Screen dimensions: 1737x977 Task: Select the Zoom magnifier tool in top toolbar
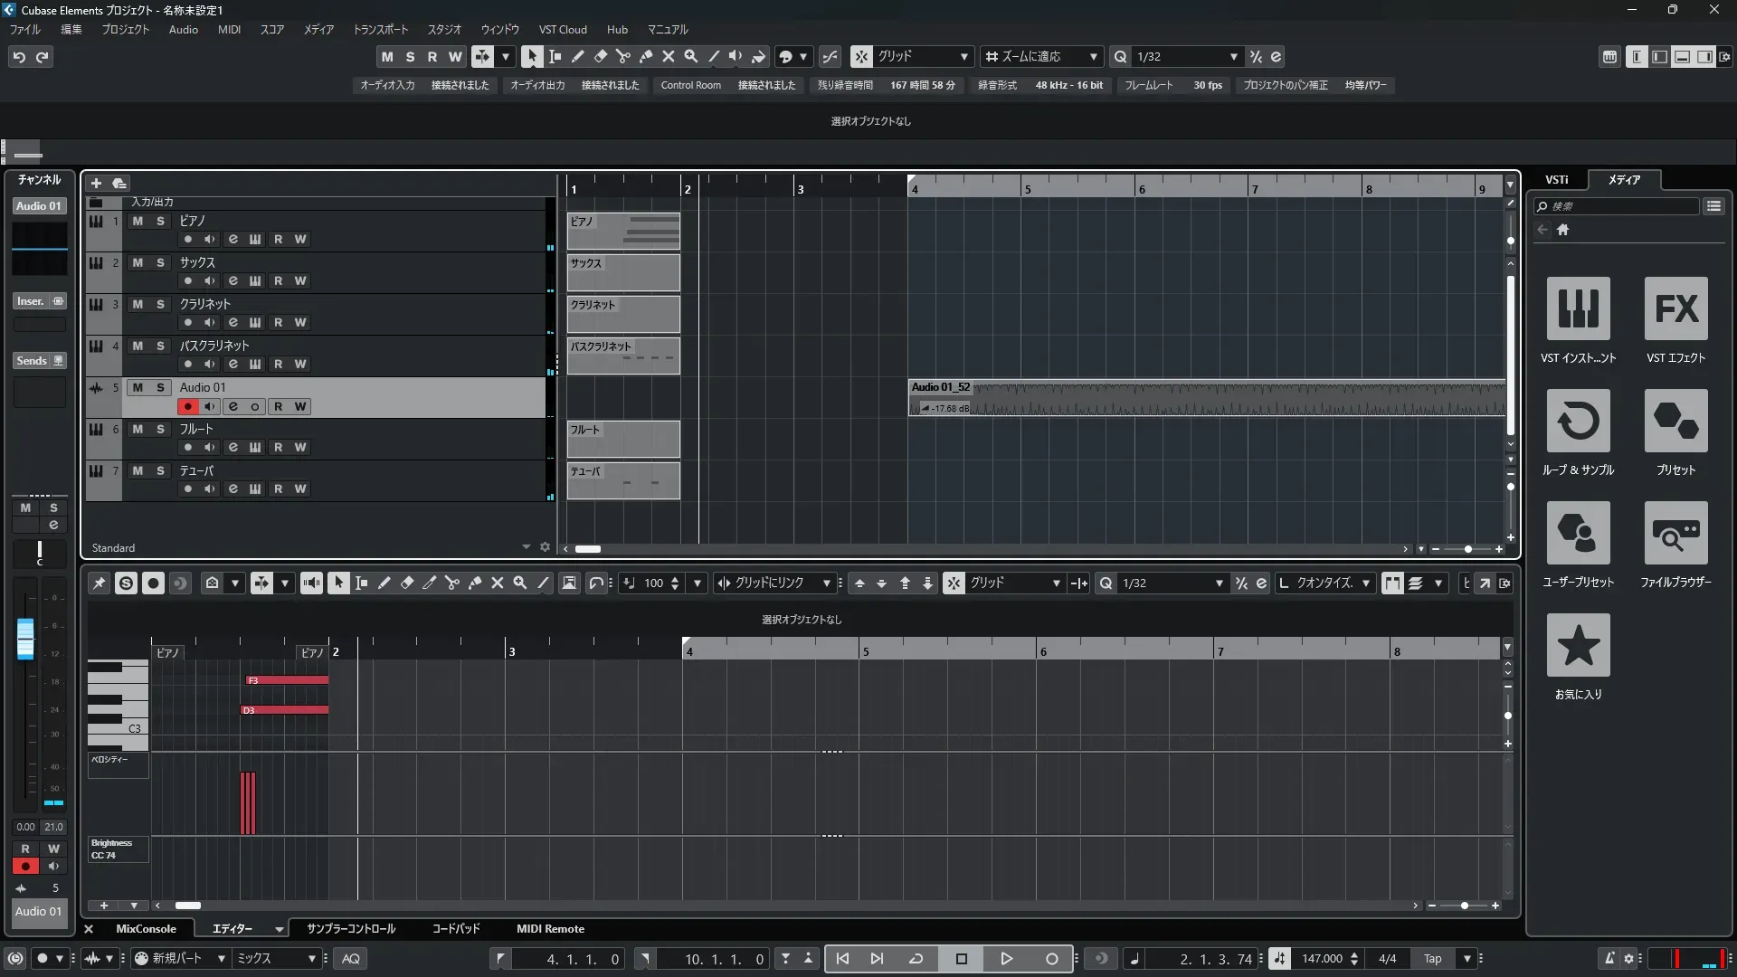click(690, 56)
